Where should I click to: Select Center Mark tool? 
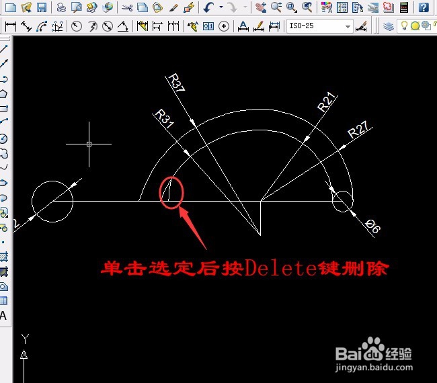click(x=224, y=26)
